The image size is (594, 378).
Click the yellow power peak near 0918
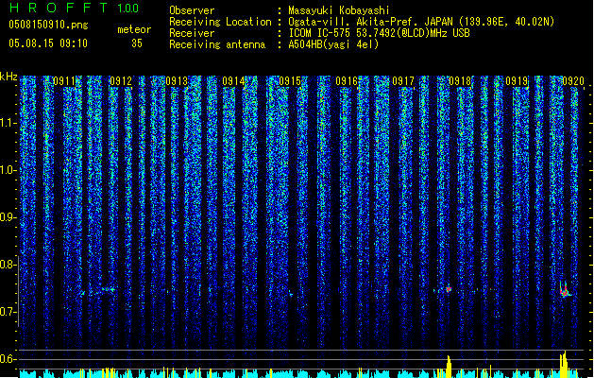(449, 367)
